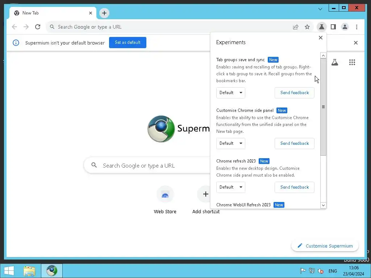Close the Experiments panel
This screenshot has height=278, width=371.
321,38
